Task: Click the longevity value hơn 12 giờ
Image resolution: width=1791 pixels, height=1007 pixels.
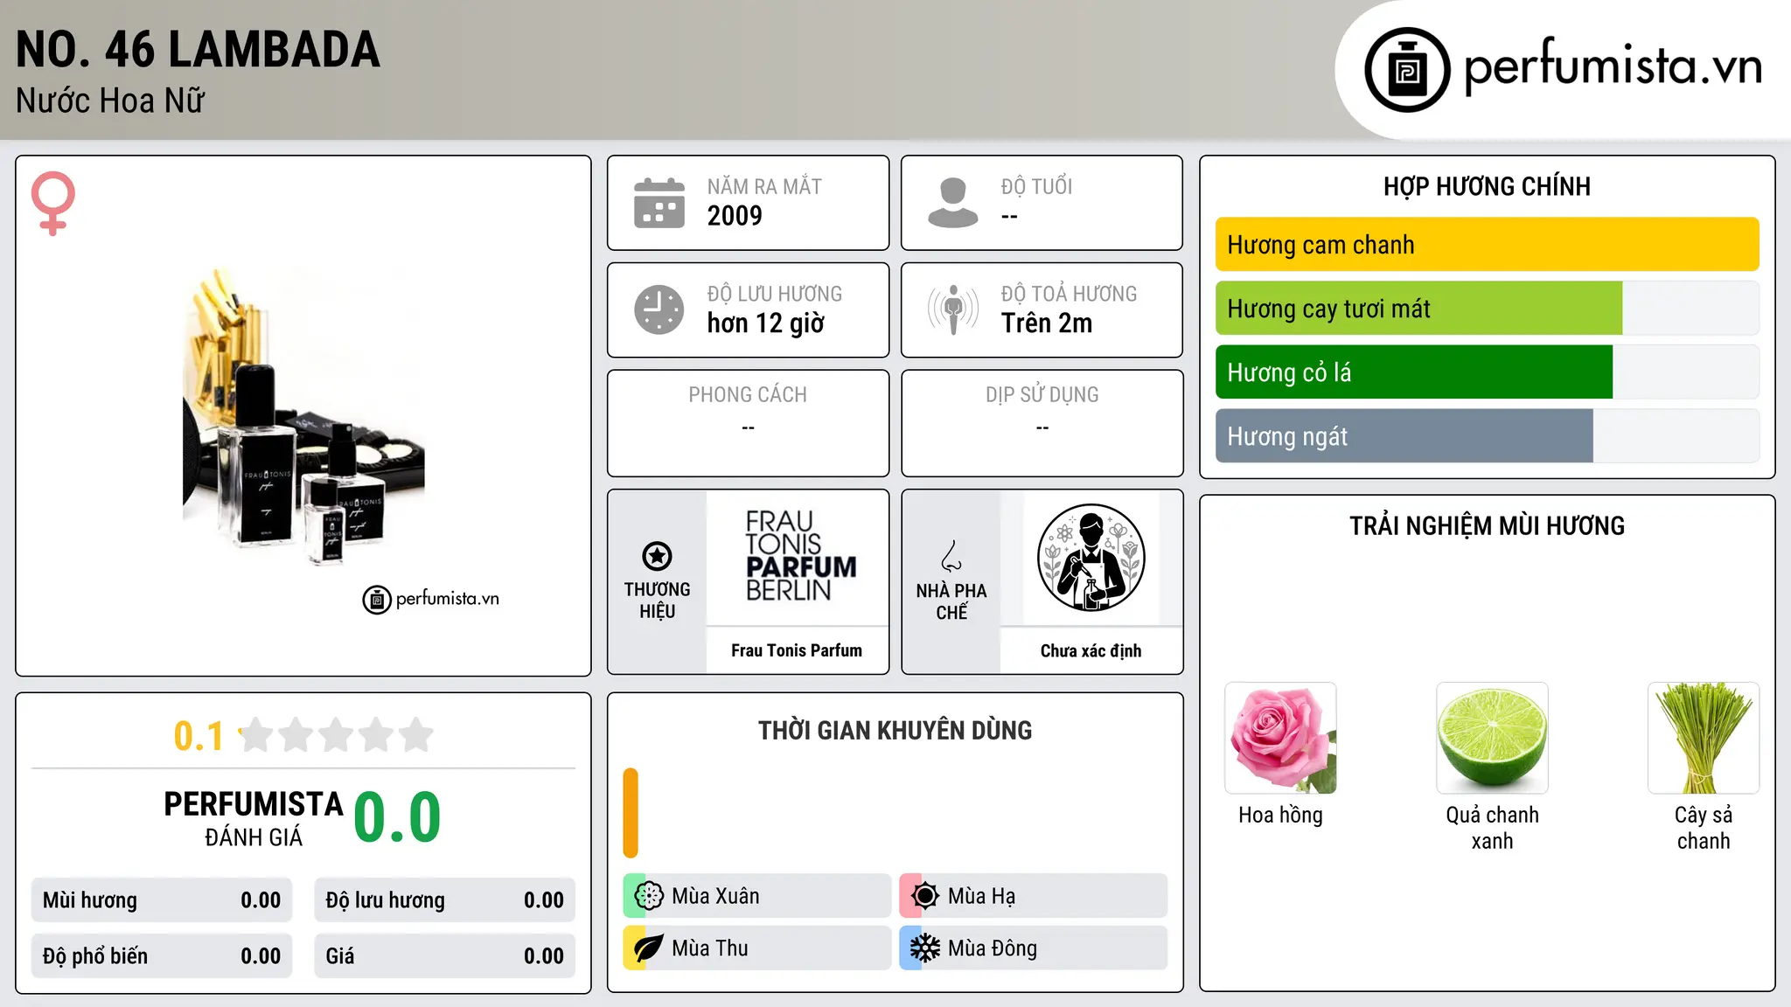Action: point(765,323)
